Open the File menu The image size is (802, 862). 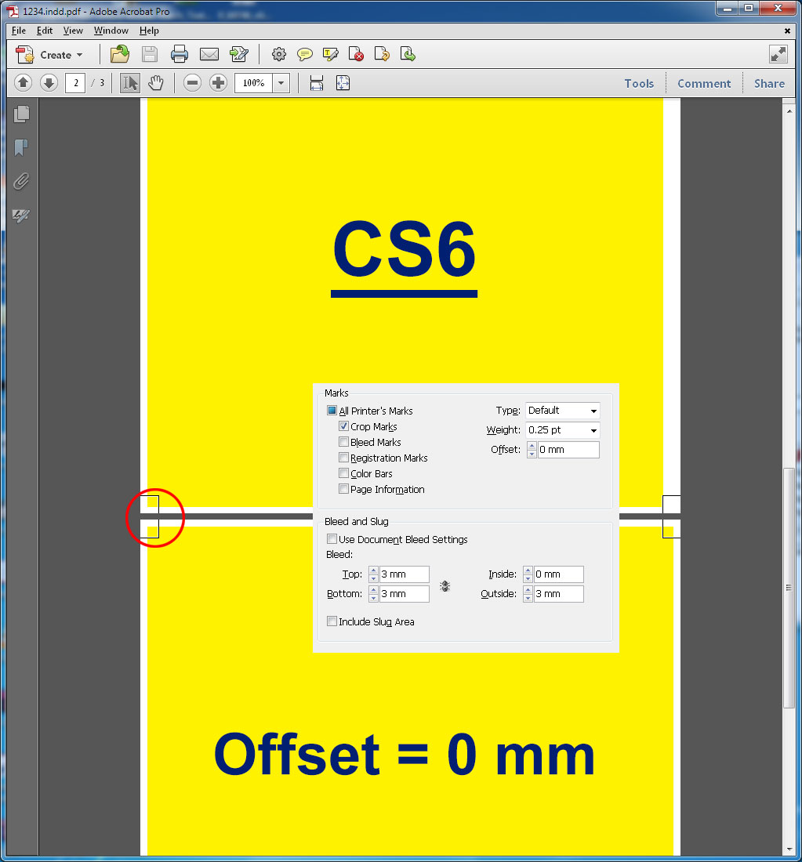pyautogui.click(x=19, y=31)
